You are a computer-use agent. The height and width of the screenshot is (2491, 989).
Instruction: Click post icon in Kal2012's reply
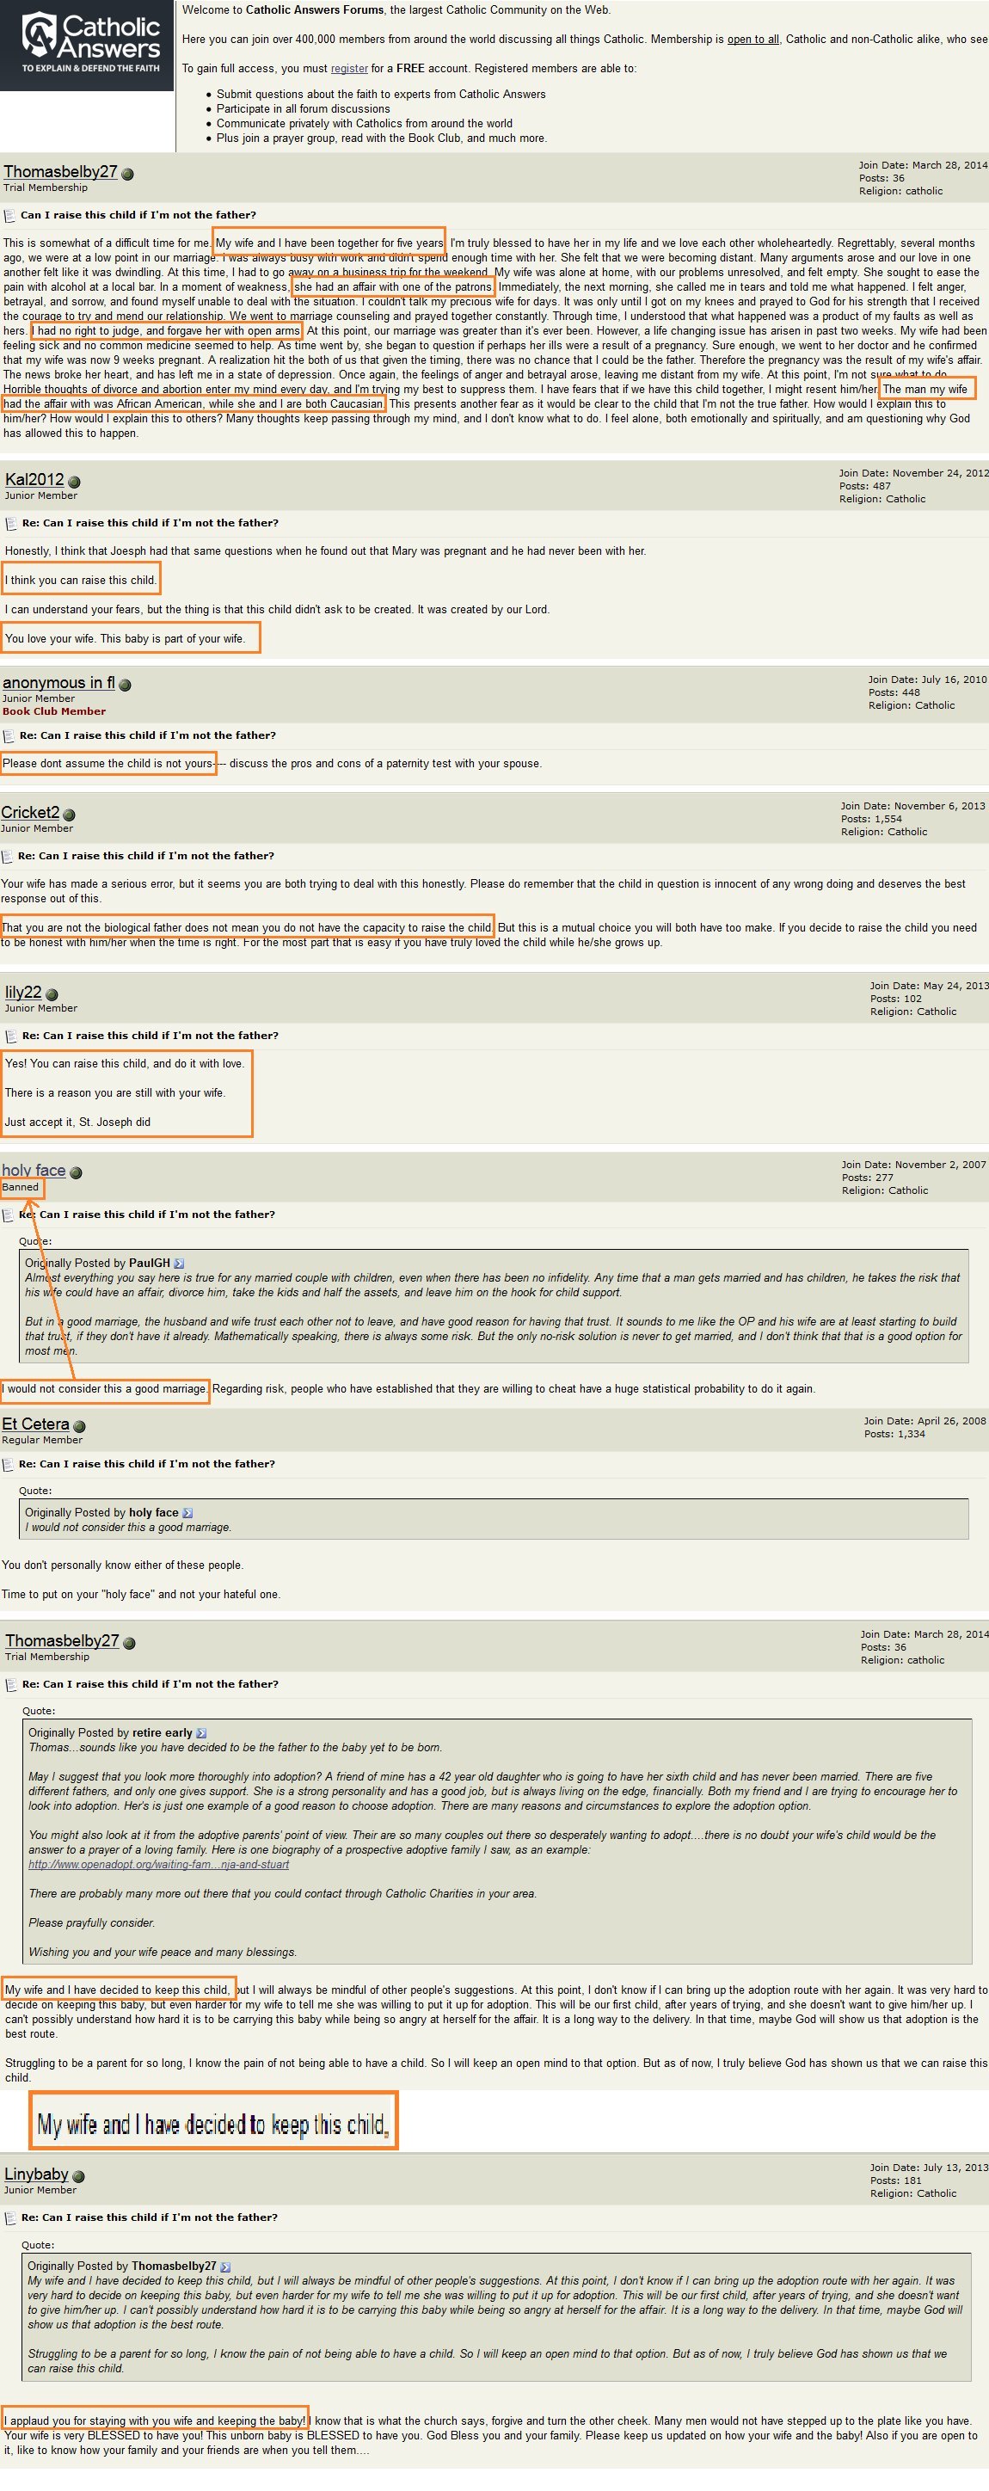pyautogui.click(x=11, y=523)
